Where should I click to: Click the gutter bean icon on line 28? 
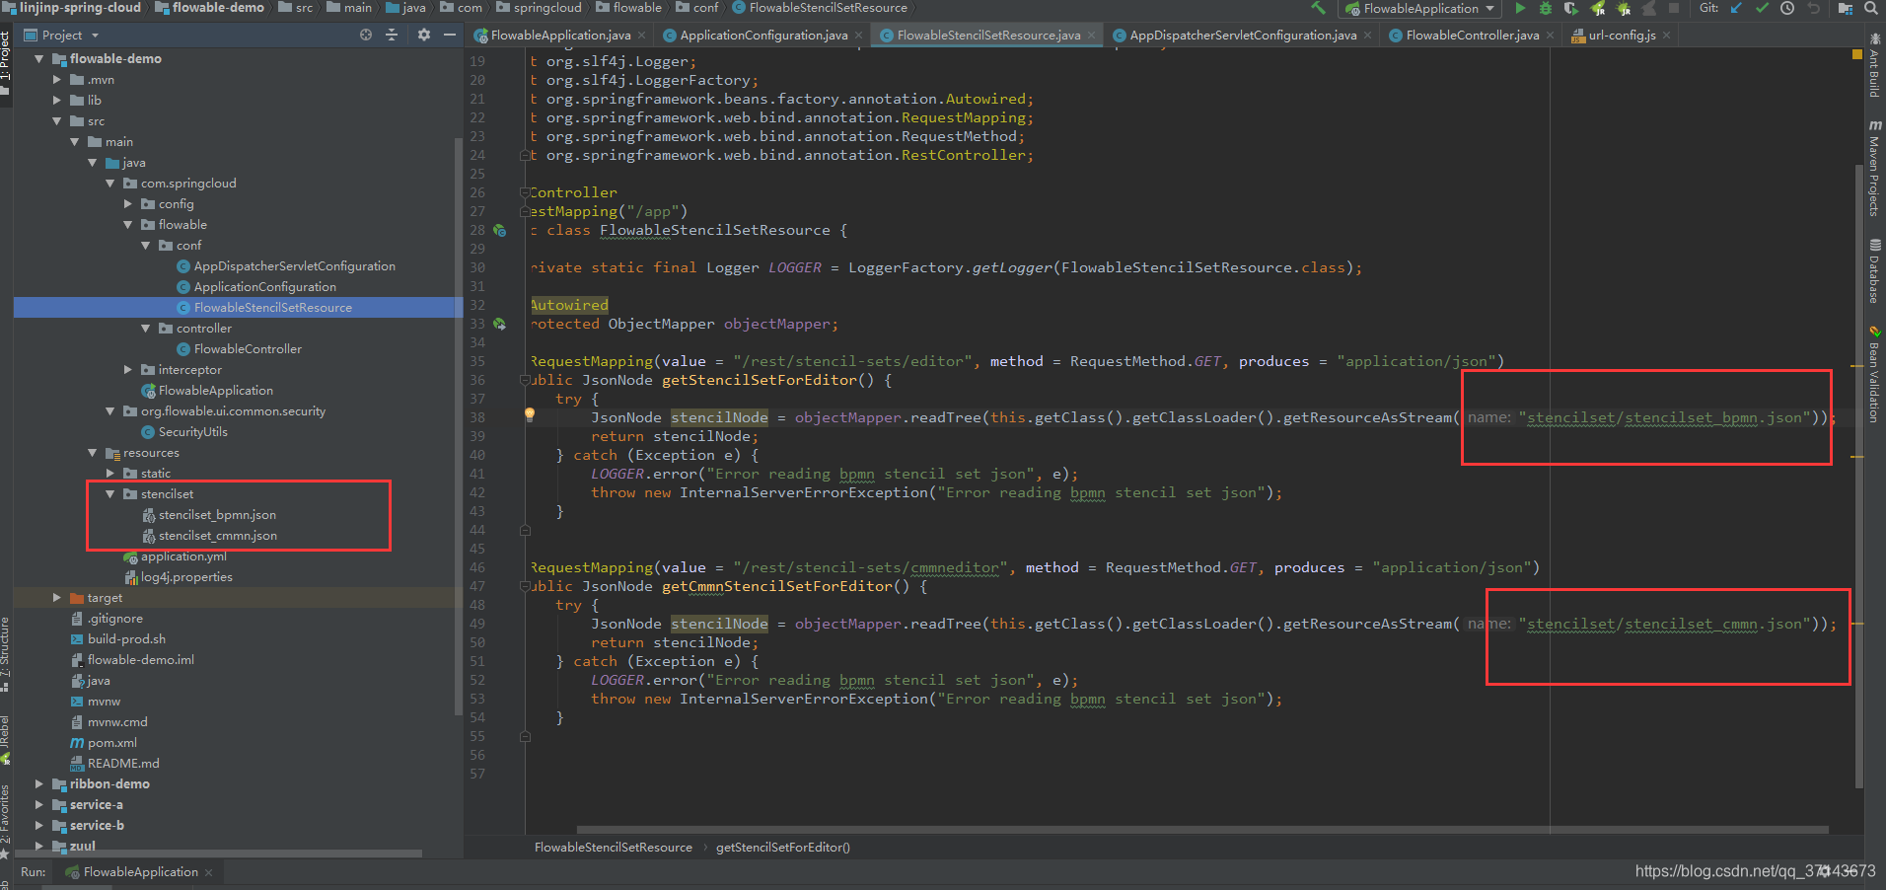(500, 231)
